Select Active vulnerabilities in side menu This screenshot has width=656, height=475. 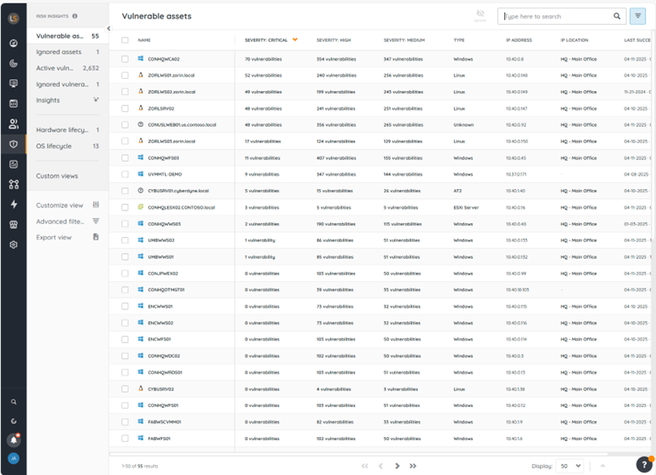(x=67, y=68)
